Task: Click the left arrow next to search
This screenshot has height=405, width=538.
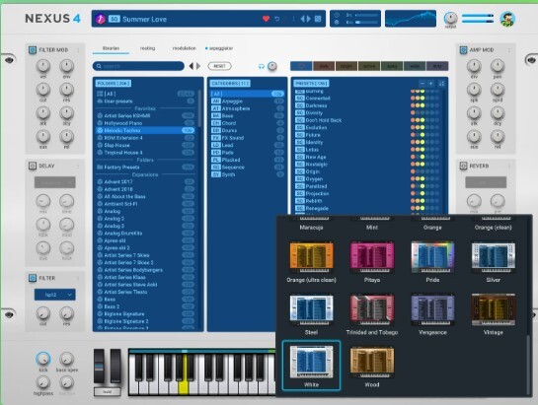Action: coord(192,66)
